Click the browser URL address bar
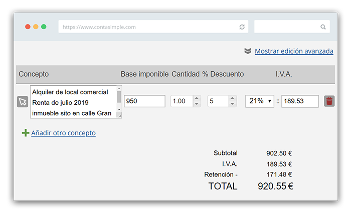The image size is (351, 216). pos(153,27)
